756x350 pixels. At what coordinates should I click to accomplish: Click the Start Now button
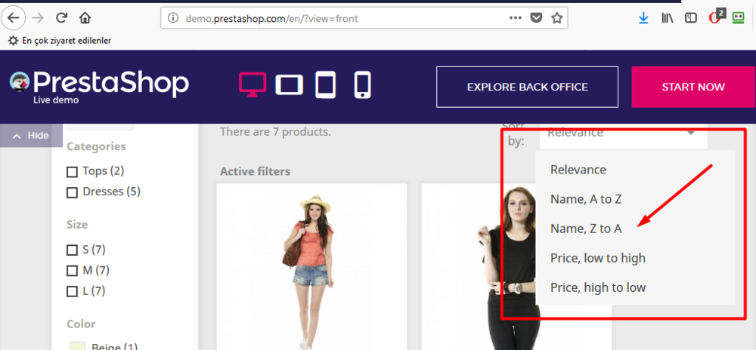692,87
